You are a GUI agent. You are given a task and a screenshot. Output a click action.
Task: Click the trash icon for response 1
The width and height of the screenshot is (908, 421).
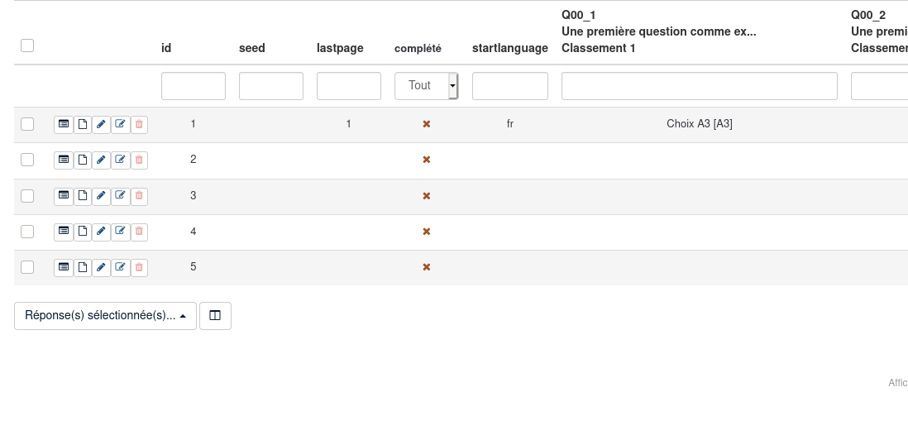[x=139, y=124]
